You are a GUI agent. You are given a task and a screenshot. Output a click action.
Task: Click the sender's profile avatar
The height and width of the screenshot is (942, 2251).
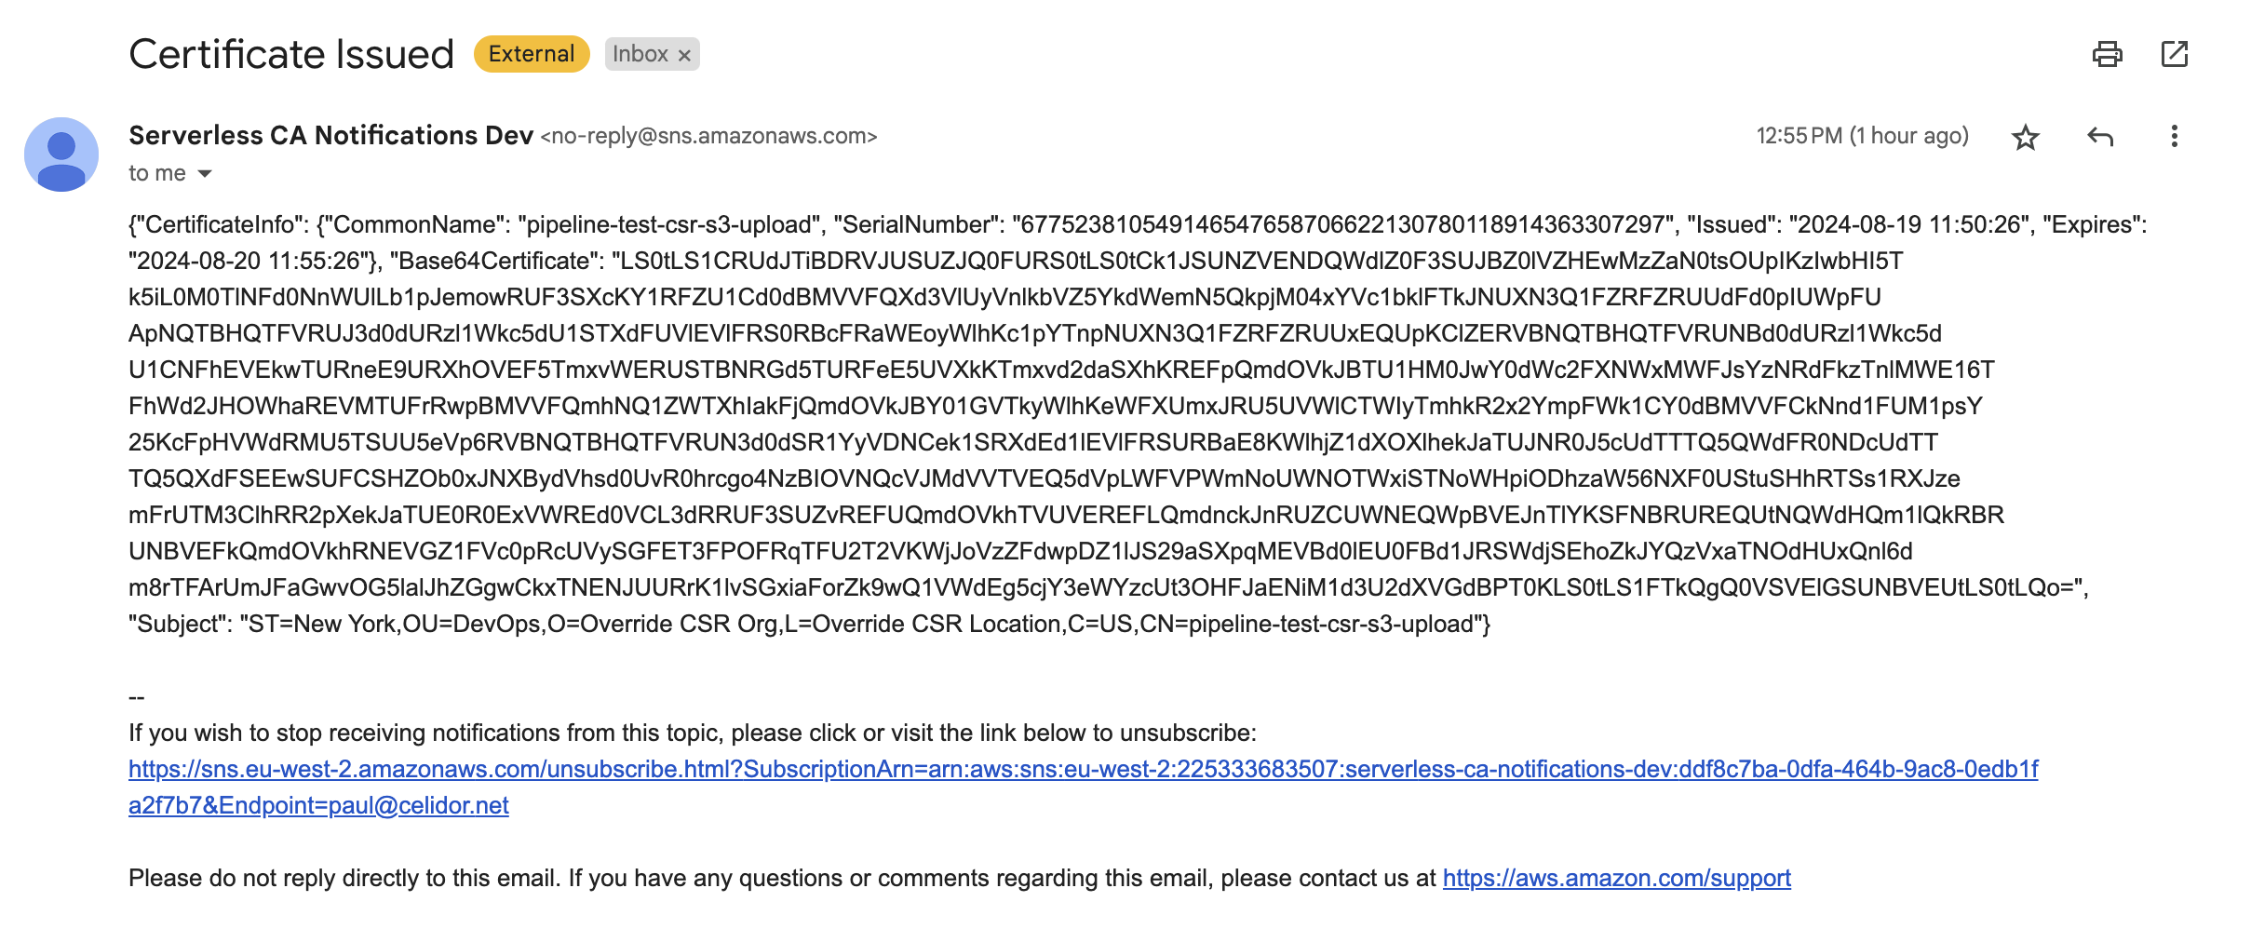tap(61, 155)
